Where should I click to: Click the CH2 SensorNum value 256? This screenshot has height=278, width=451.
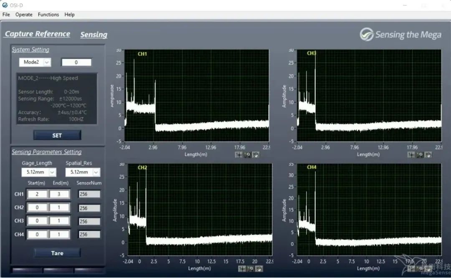89,208
